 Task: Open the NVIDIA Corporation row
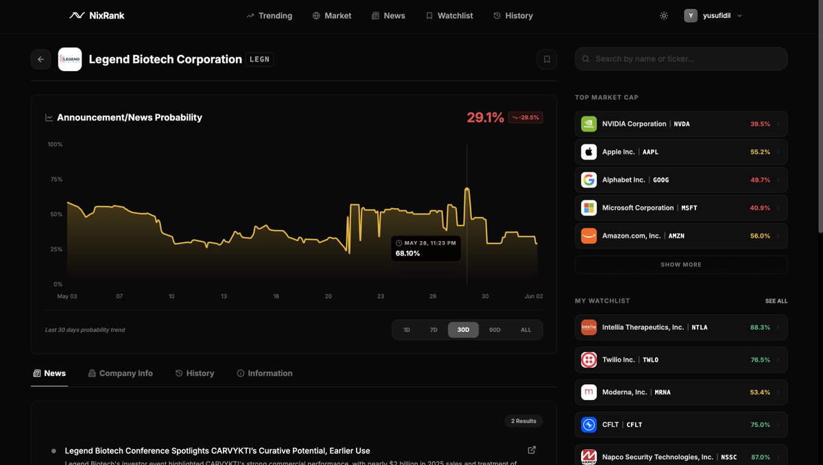(x=681, y=124)
